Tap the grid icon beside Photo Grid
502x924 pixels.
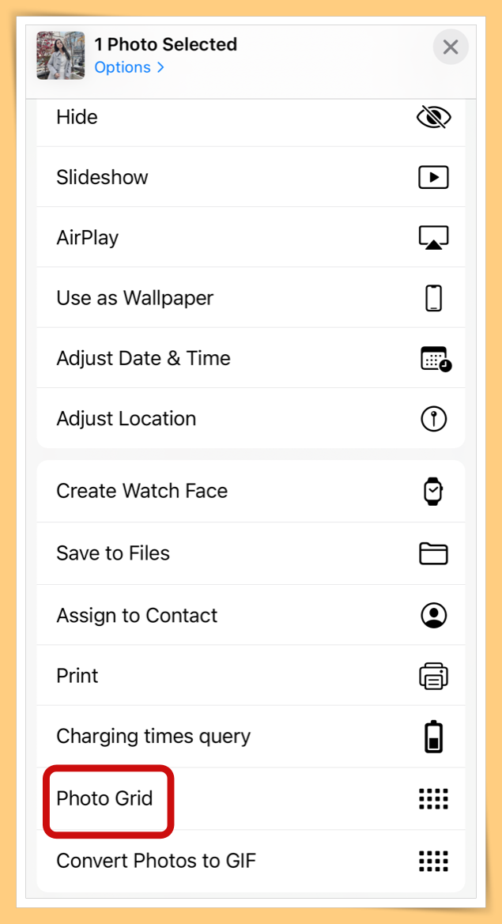[434, 799]
